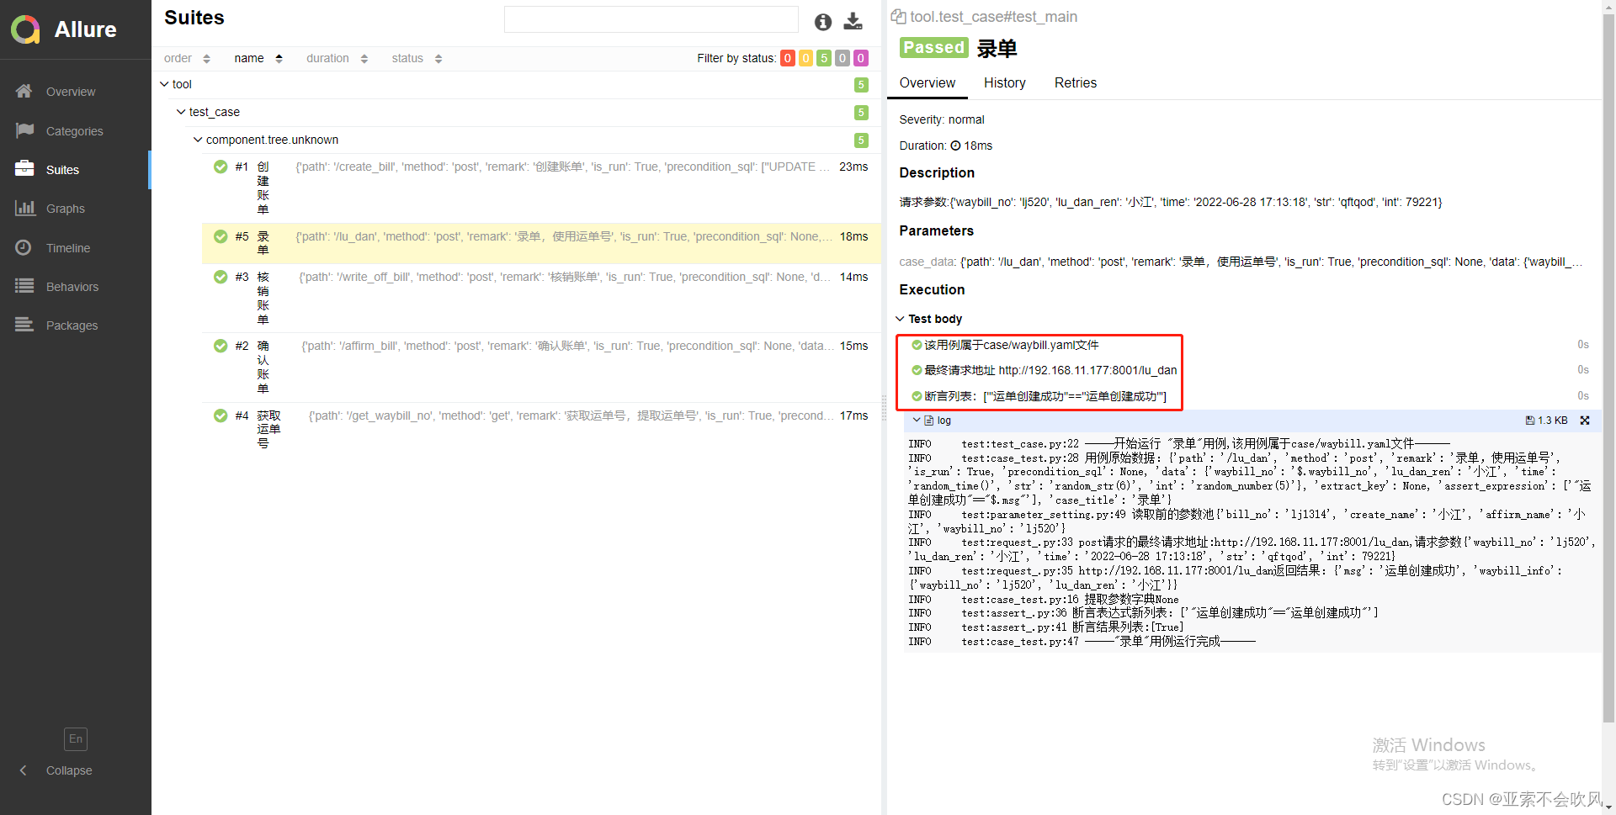Toggle the failed status filter

coord(787,58)
